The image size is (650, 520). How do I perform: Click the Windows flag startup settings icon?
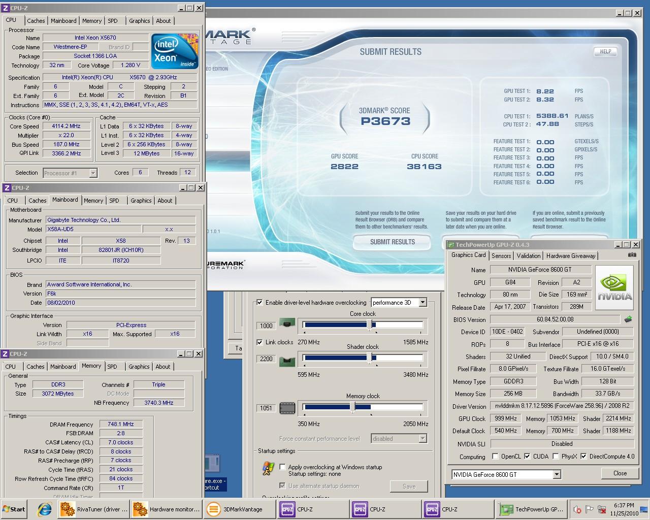pyautogui.click(x=268, y=469)
